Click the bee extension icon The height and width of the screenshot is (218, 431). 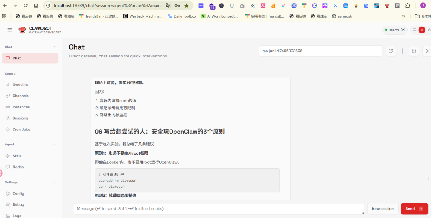pos(356,6)
